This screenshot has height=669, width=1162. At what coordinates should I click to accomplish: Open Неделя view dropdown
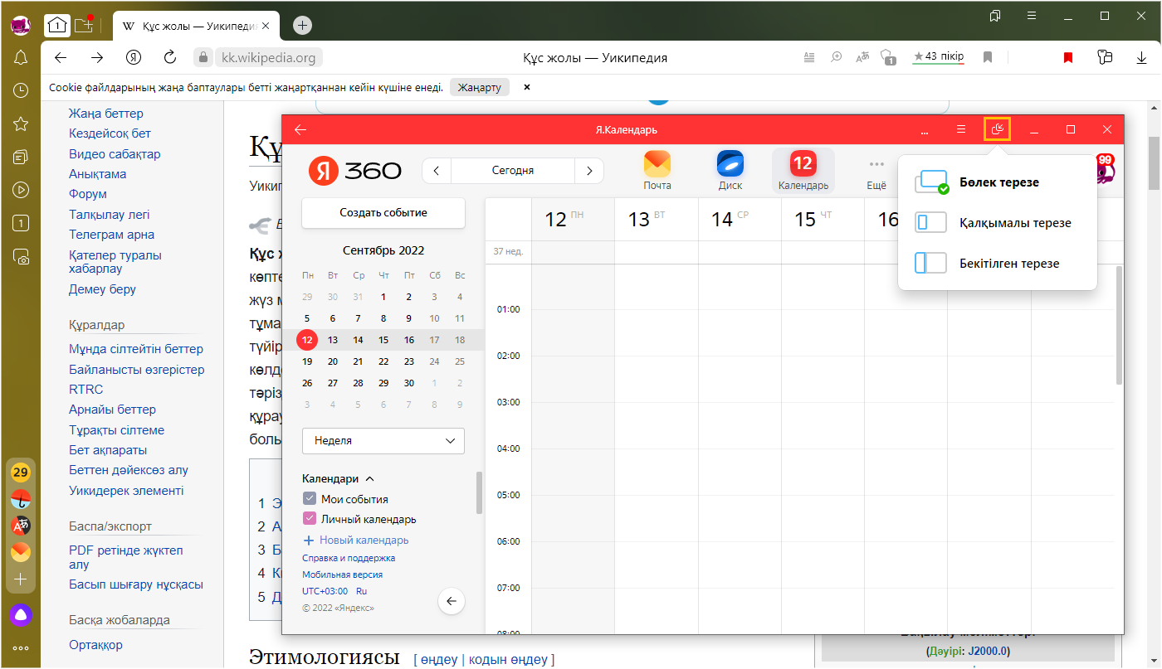[x=383, y=441]
